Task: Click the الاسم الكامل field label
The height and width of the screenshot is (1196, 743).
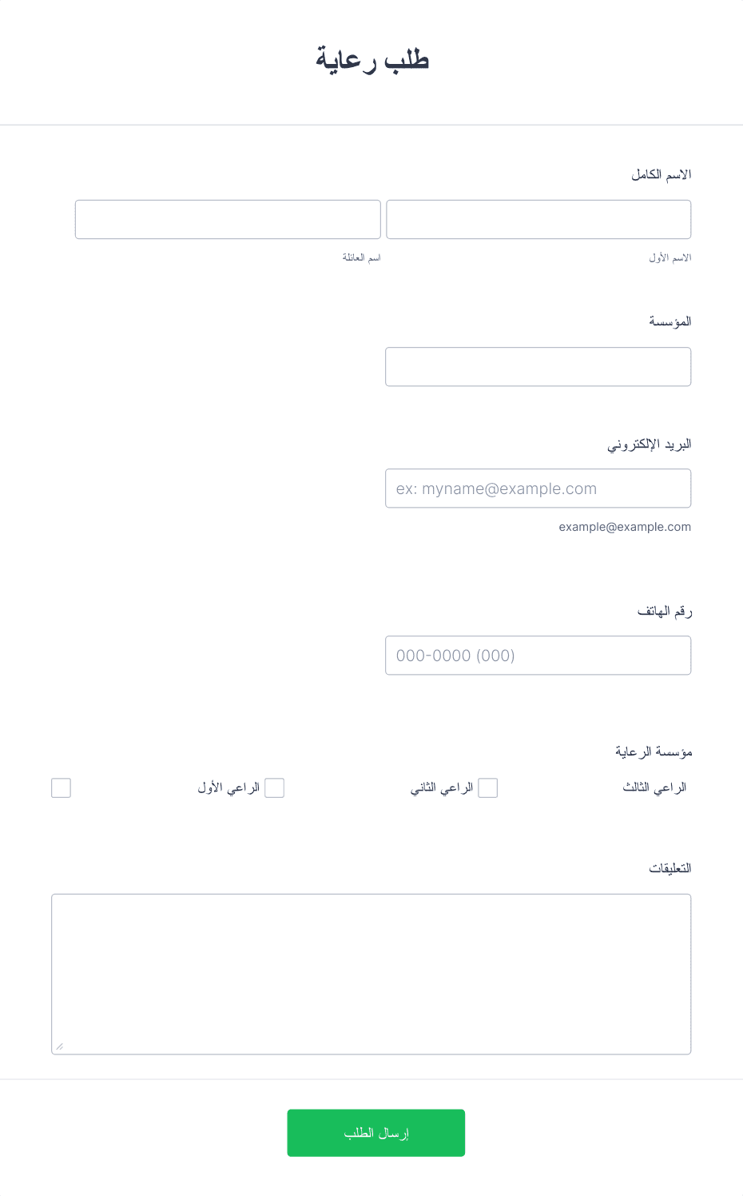Action: pyautogui.click(x=662, y=174)
